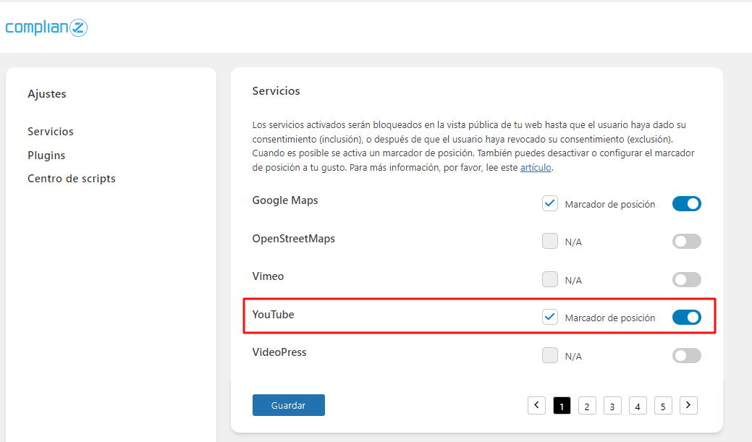Click the Ajustes sidebar heading
Image resolution: width=752 pixels, height=442 pixels.
[47, 94]
